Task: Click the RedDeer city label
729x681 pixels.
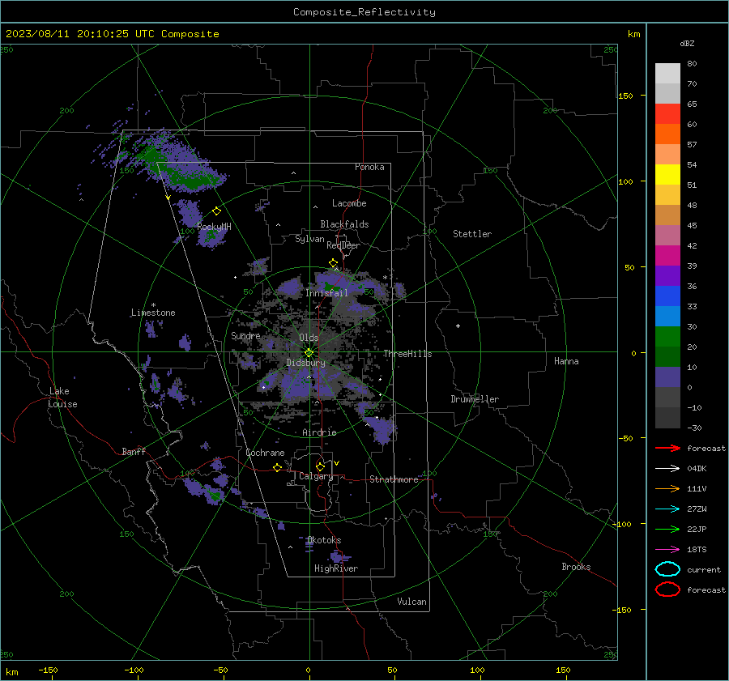Action: (343, 245)
